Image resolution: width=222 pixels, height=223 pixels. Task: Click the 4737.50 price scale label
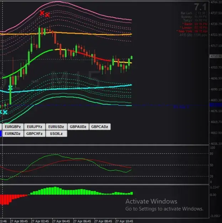(216, 13)
